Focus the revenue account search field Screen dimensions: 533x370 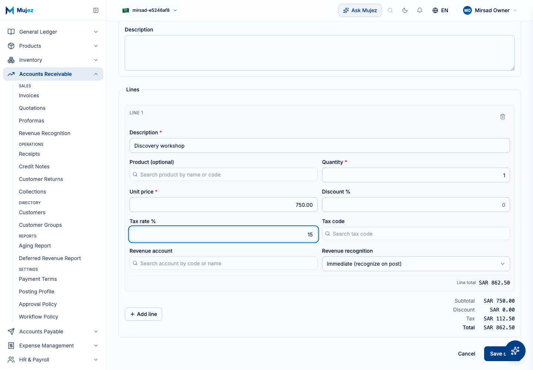tap(224, 263)
